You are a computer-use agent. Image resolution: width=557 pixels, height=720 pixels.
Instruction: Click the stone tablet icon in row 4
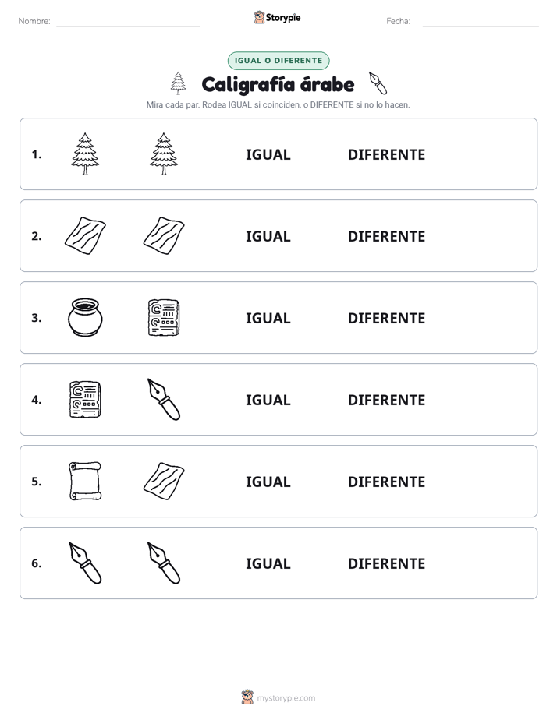85,399
